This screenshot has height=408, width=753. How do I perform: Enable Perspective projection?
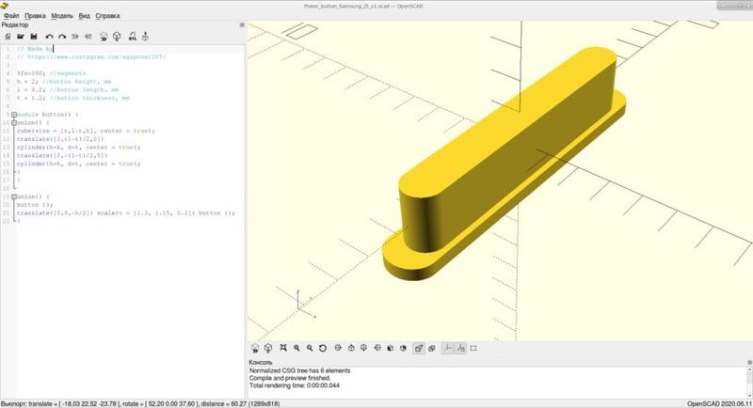[419, 349]
